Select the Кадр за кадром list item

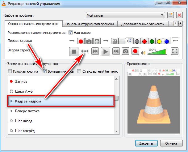[61, 101]
